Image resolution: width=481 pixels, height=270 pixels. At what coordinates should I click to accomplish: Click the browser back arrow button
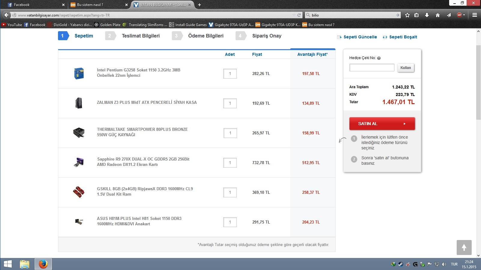tap(6, 15)
